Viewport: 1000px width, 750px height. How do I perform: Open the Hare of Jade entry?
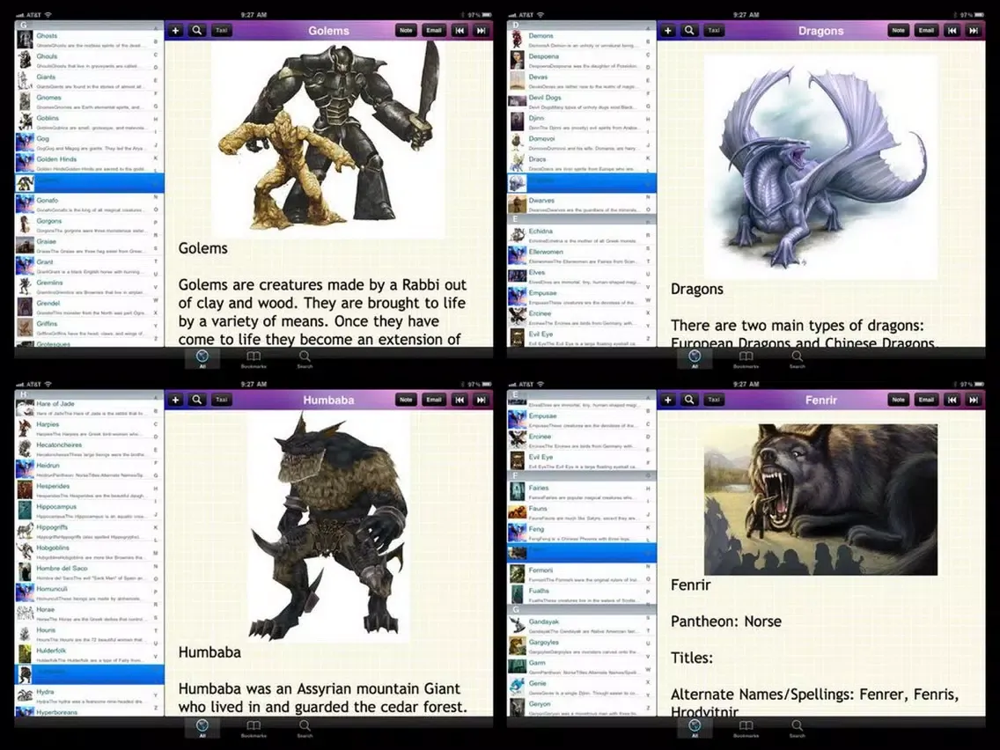85,408
